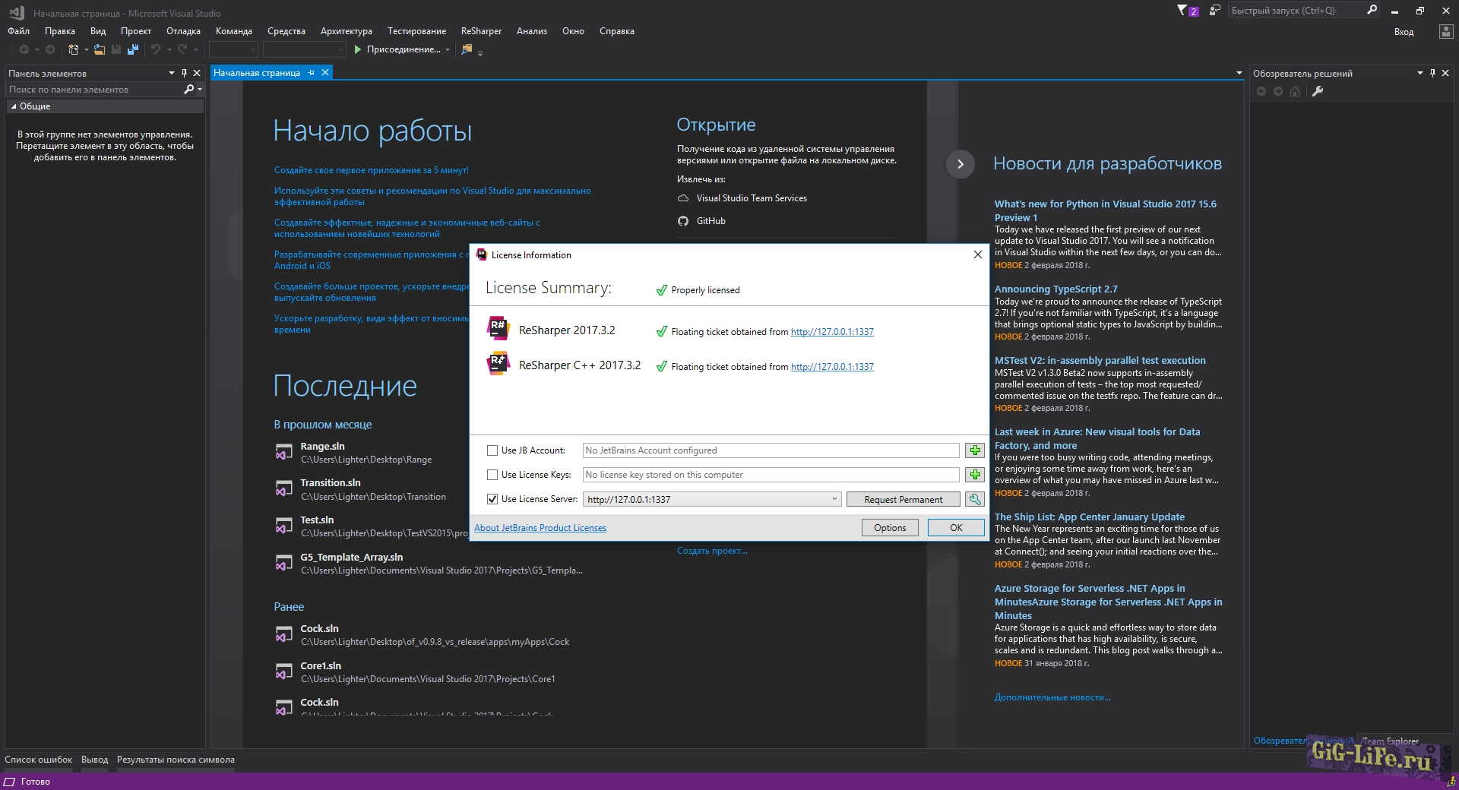The width and height of the screenshot is (1459, 790).
Task: Expand the news panel chevron arrow
Action: point(961,164)
